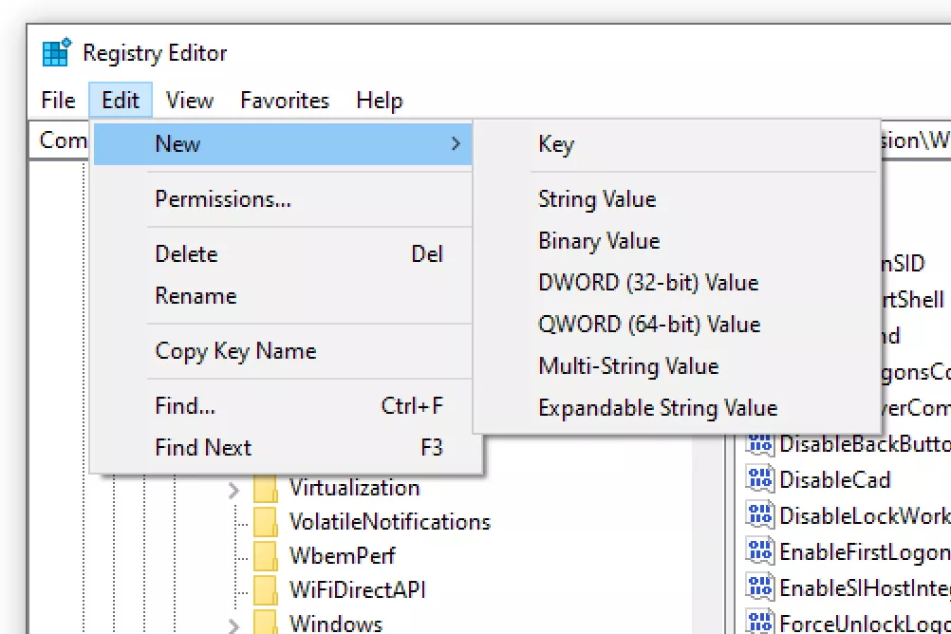Click the DisableBackButton value icon
Viewport: 951px width, 634px height.
tap(760, 444)
